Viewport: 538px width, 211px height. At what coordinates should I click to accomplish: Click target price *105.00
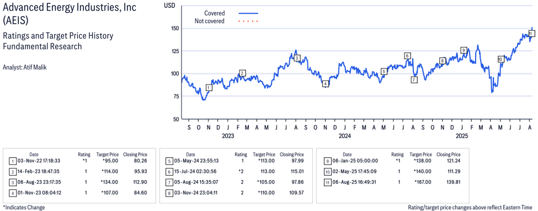(267, 182)
